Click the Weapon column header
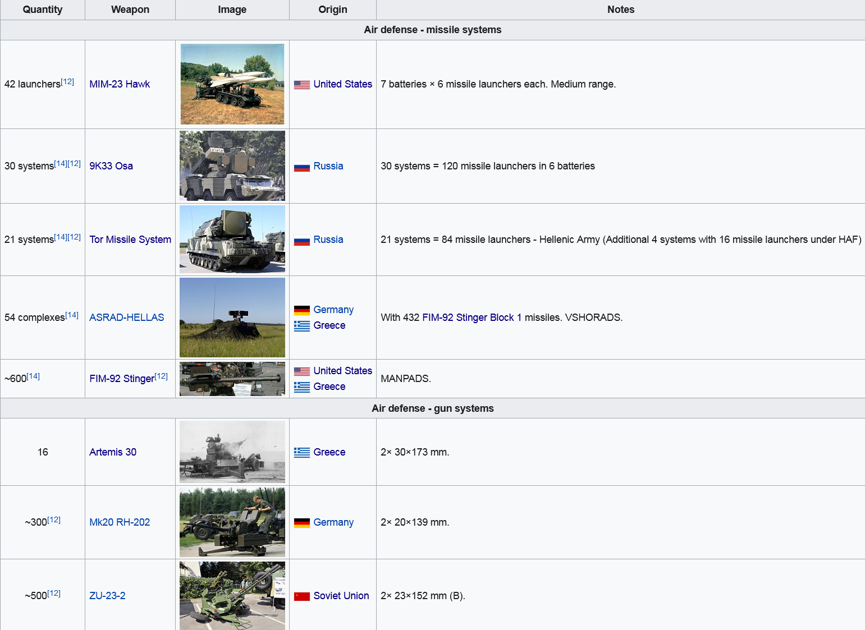Image resolution: width=865 pixels, height=630 pixels. point(130,10)
